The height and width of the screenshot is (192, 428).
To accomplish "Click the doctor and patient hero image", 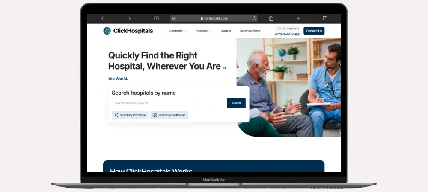I will pyautogui.click(x=288, y=87).
